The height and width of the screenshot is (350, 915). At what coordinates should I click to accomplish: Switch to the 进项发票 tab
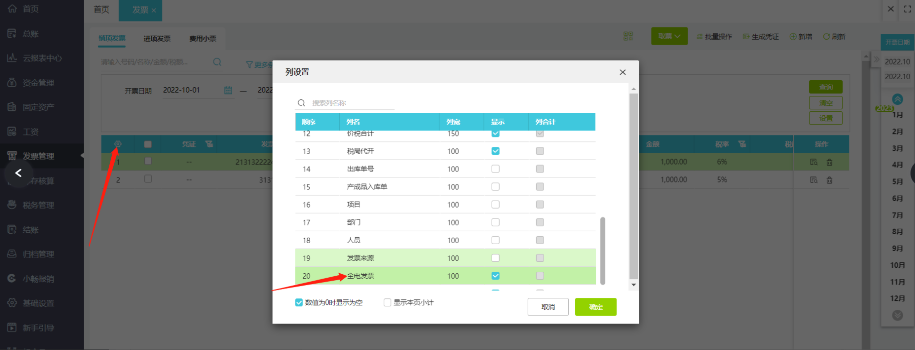coord(157,39)
